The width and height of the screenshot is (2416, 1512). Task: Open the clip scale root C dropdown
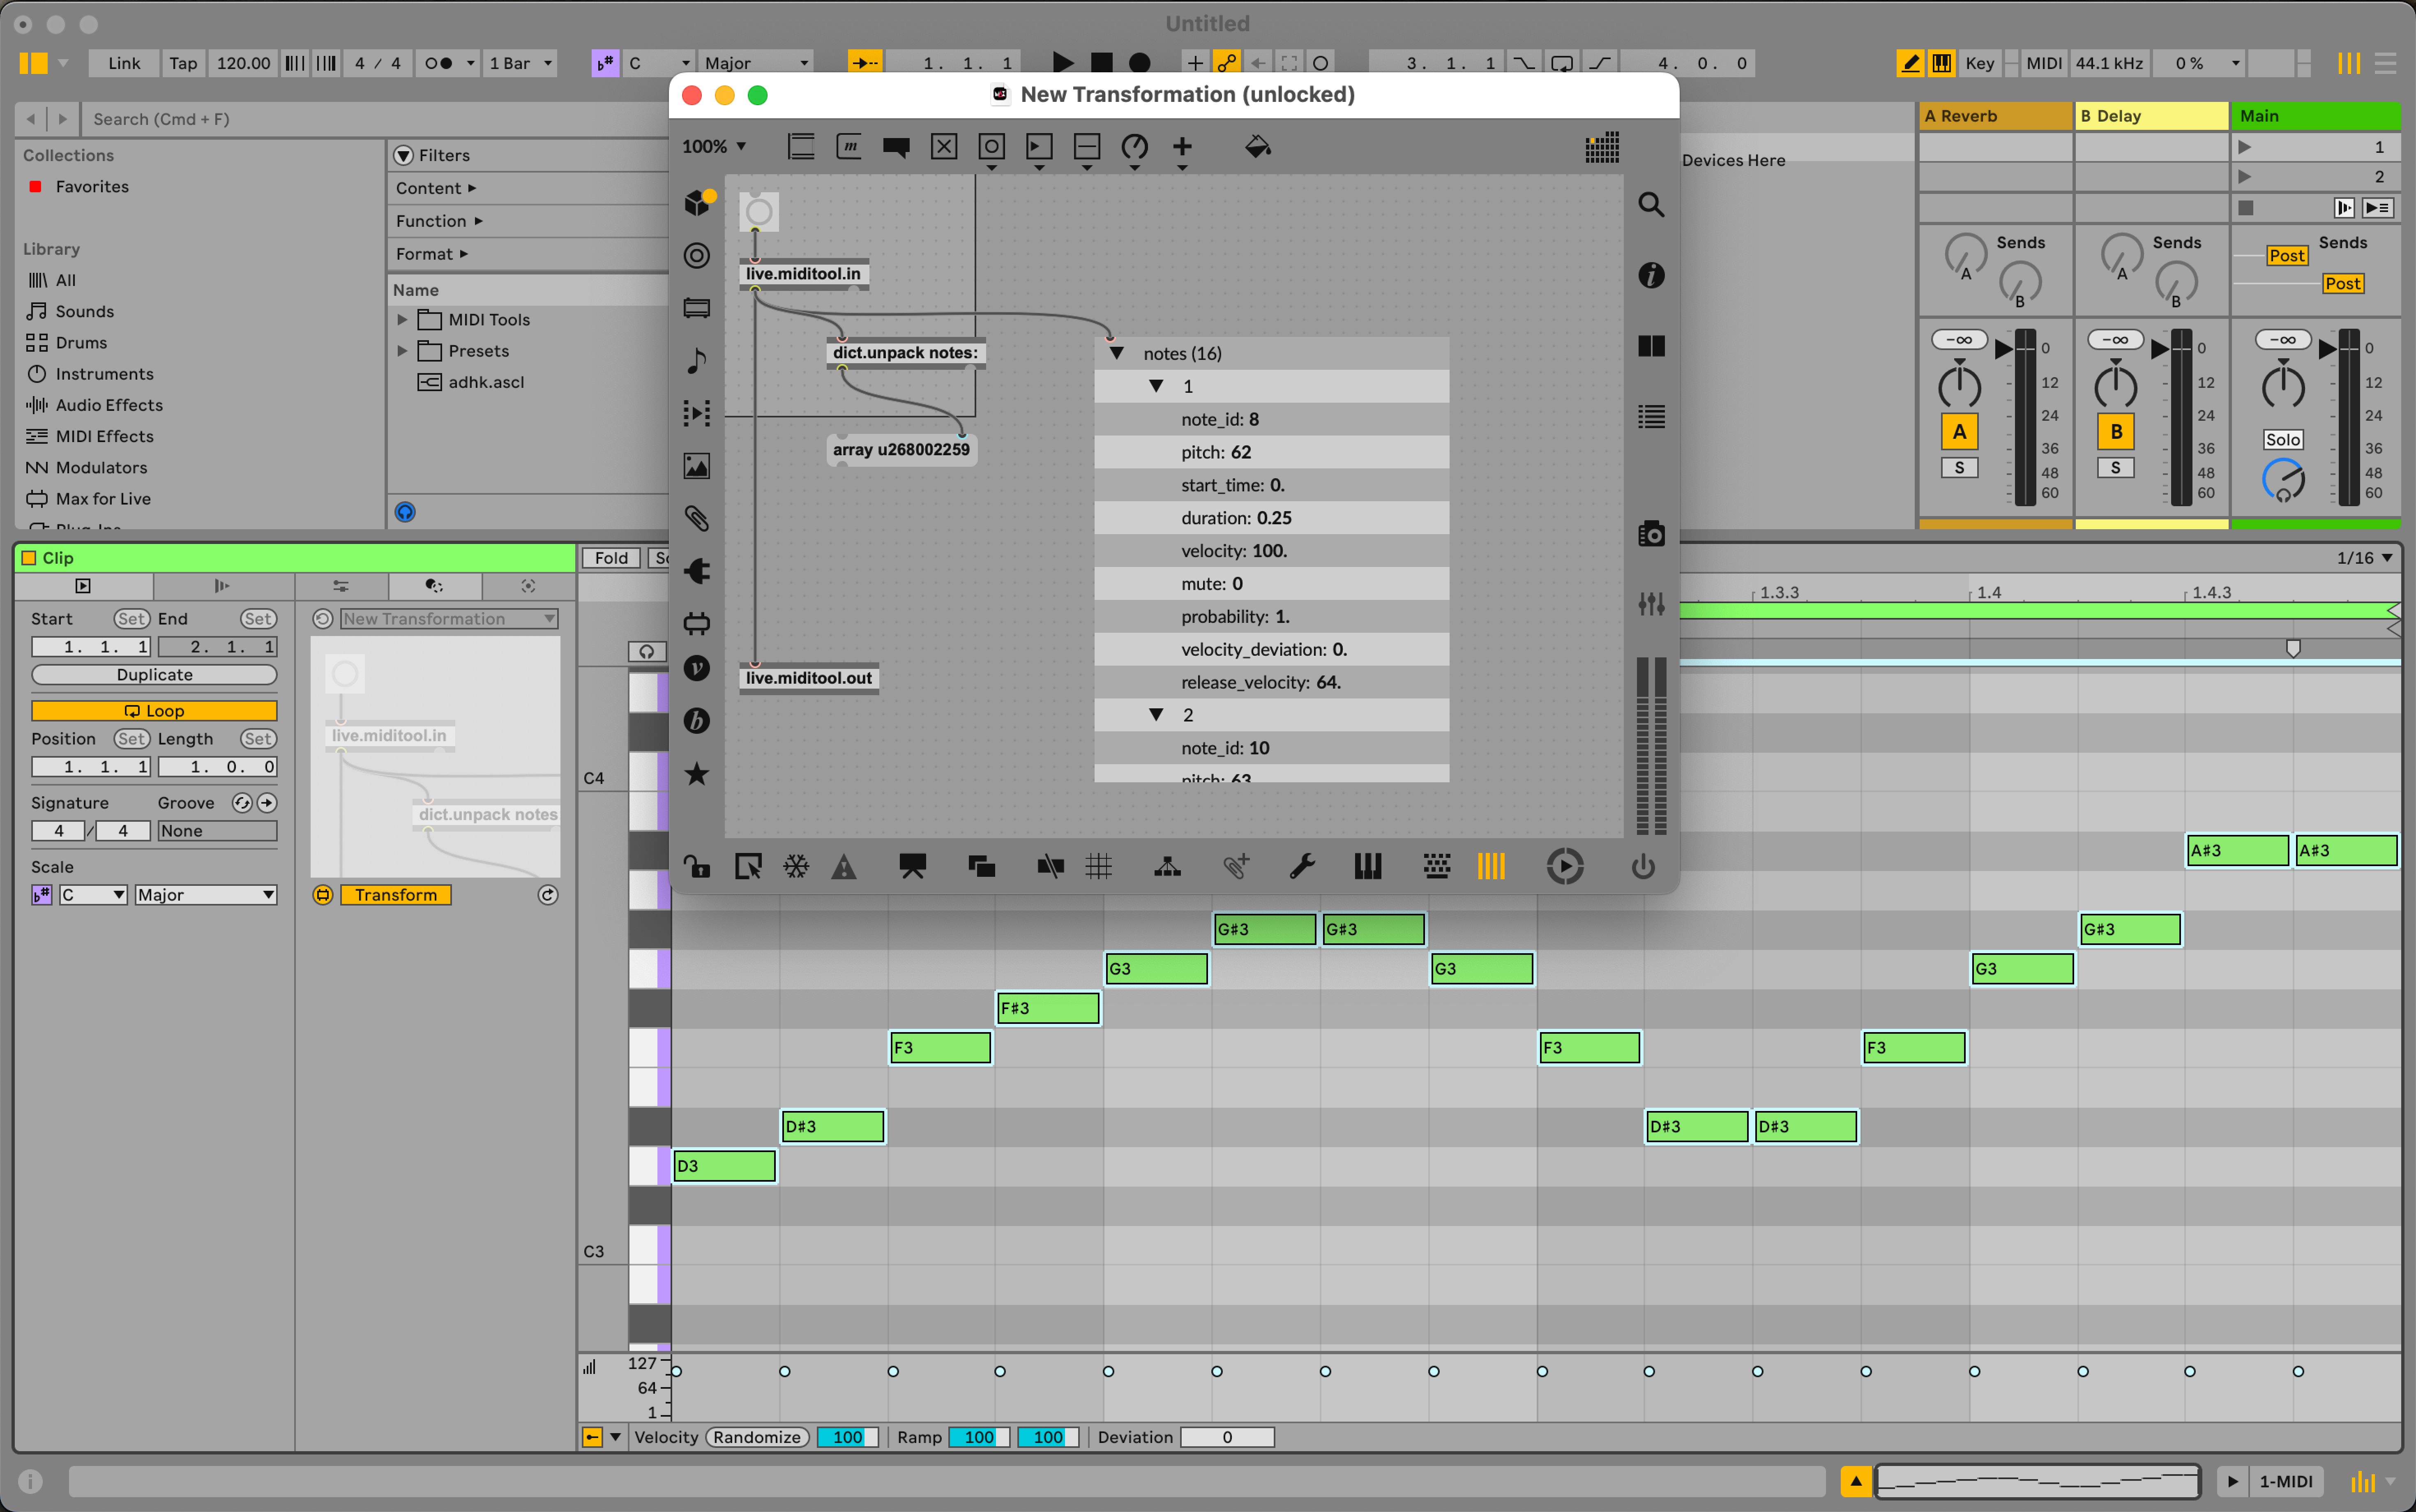tap(93, 895)
